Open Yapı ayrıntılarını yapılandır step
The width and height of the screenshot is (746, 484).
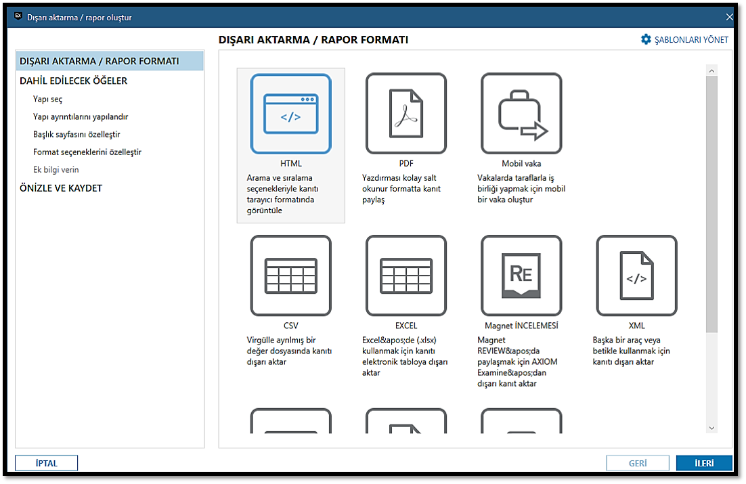click(x=81, y=116)
